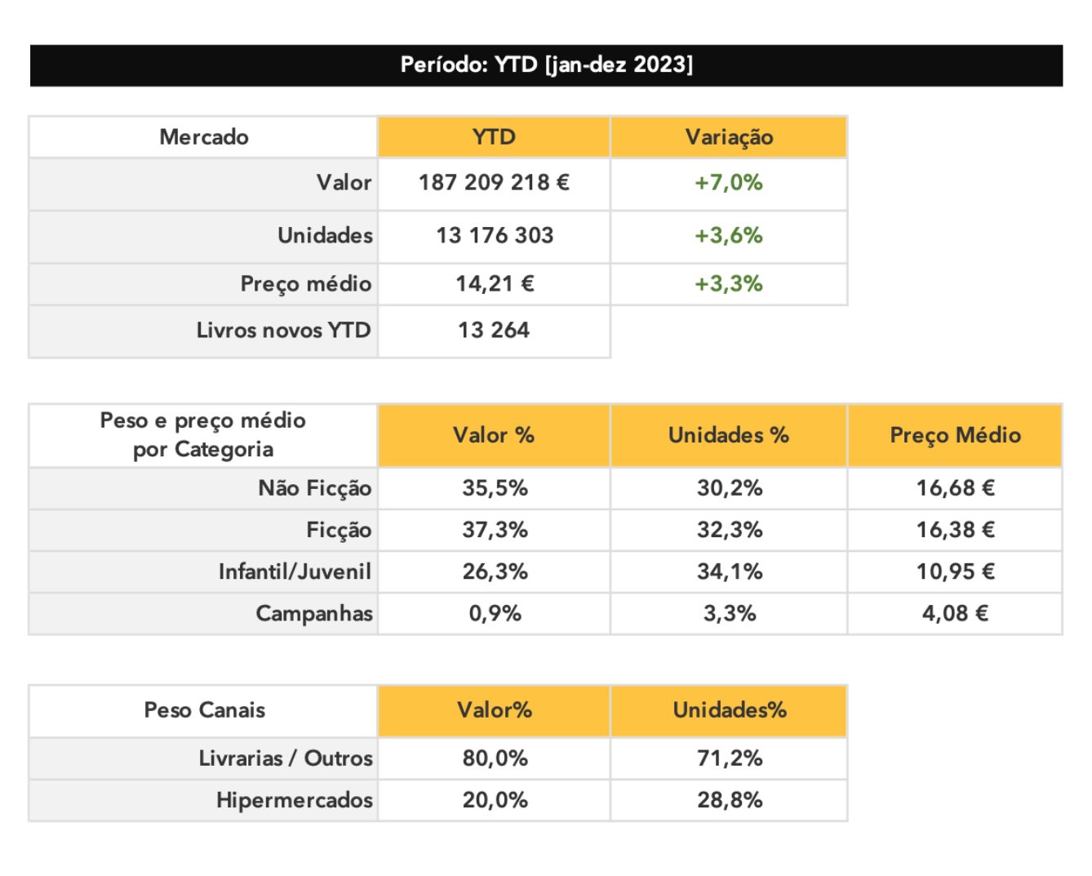
Task: Select Ficção value share 37,3%
Action: (x=494, y=530)
